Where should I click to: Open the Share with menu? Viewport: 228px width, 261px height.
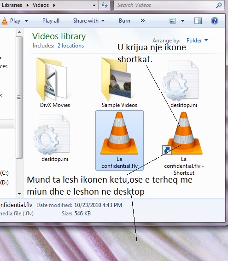click(89, 21)
